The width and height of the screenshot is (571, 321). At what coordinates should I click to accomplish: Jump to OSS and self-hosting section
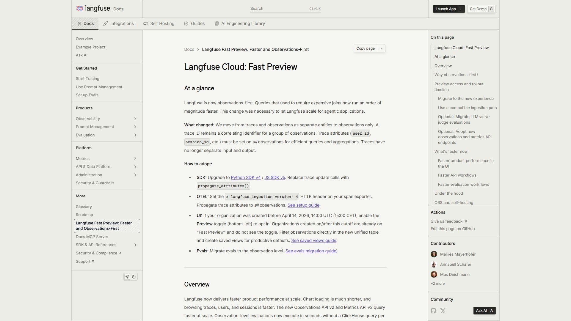pyautogui.click(x=454, y=203)
